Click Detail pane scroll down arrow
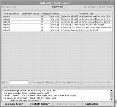The height and width of the screenshot is (107, 117). [111, 100]
